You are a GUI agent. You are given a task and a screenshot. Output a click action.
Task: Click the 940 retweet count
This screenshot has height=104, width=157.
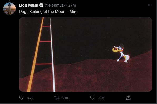pos(65,98)
